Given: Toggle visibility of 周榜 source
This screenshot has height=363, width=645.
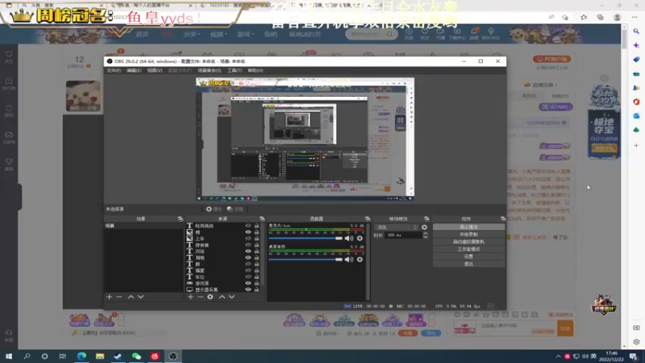Looking at the screenshot, I should click(x=248, y=257).
